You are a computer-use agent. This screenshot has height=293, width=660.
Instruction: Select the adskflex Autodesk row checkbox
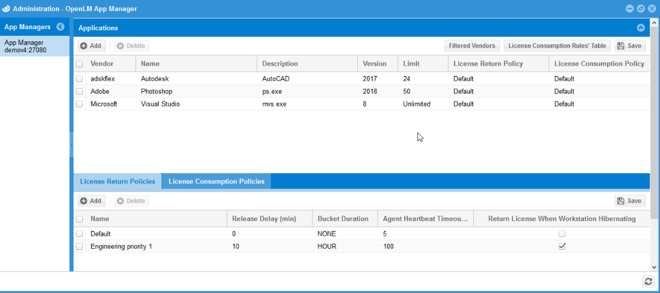pyautogui.click(x=80, y=78)
